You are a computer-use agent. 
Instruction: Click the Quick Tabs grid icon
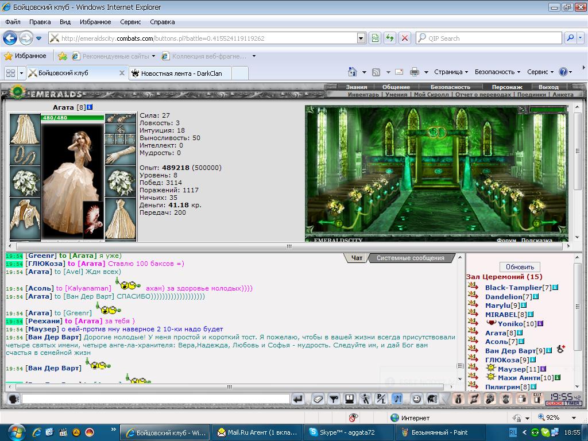click(x=10, y=73)
